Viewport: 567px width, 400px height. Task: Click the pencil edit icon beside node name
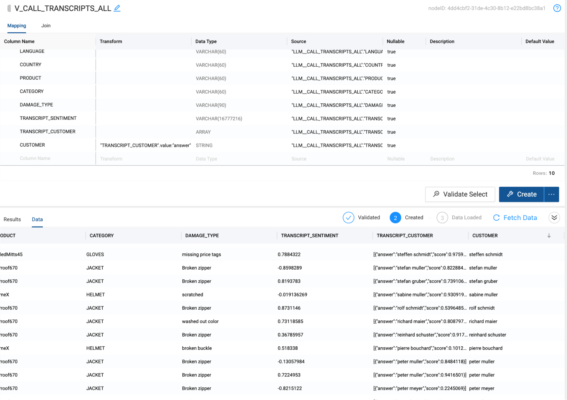pyautogui.click(x=117, y=8)
